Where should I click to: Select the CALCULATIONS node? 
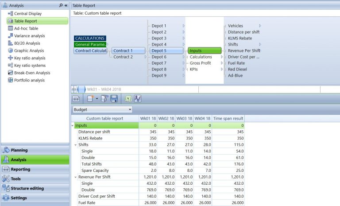pos(90,38)
